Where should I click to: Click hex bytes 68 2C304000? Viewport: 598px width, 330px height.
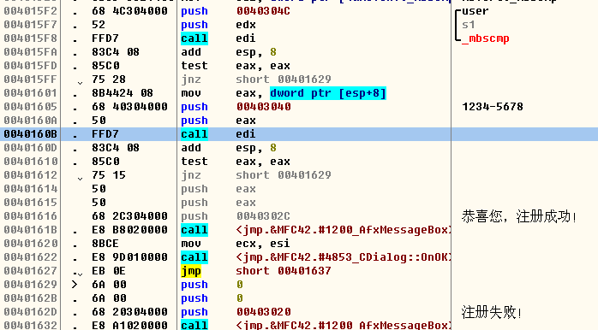[129, 216]
